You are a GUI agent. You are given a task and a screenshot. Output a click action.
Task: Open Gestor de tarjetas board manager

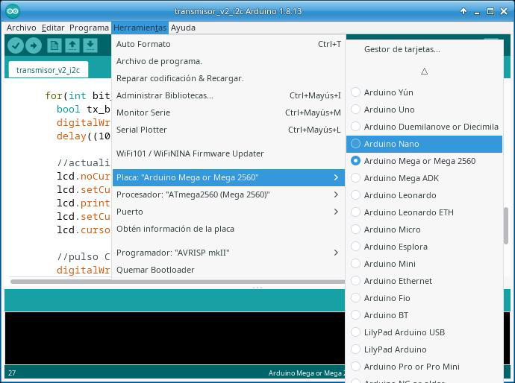424,49
